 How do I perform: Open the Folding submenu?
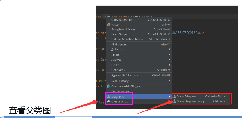coord(139,55)
